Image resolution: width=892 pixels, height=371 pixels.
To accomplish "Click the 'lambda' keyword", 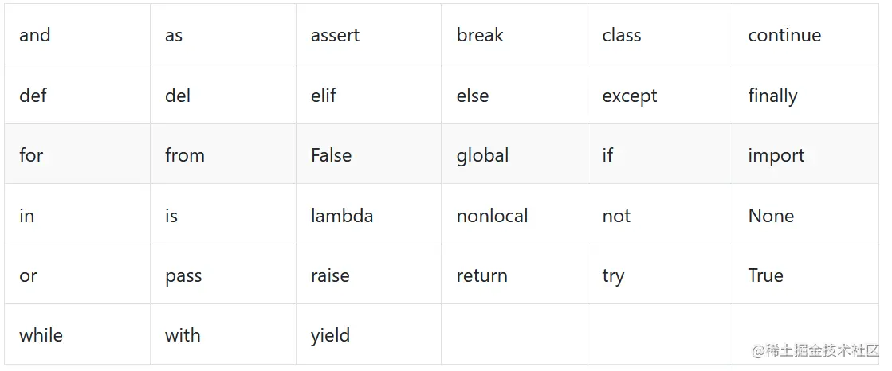I will coord(342,215).
